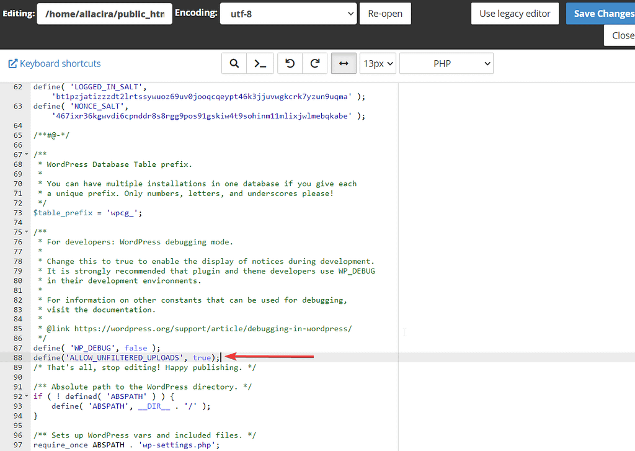The width and height of the screenshot is (635, 451).
Task: Toggle word wrap with the arrows icon
Action: (x=344, y=63)
